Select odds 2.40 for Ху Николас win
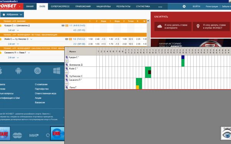This screenshot has width=231, height=144. 97,39
